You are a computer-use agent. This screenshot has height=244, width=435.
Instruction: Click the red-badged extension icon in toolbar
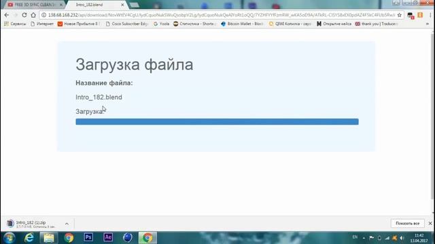[411, 16]
